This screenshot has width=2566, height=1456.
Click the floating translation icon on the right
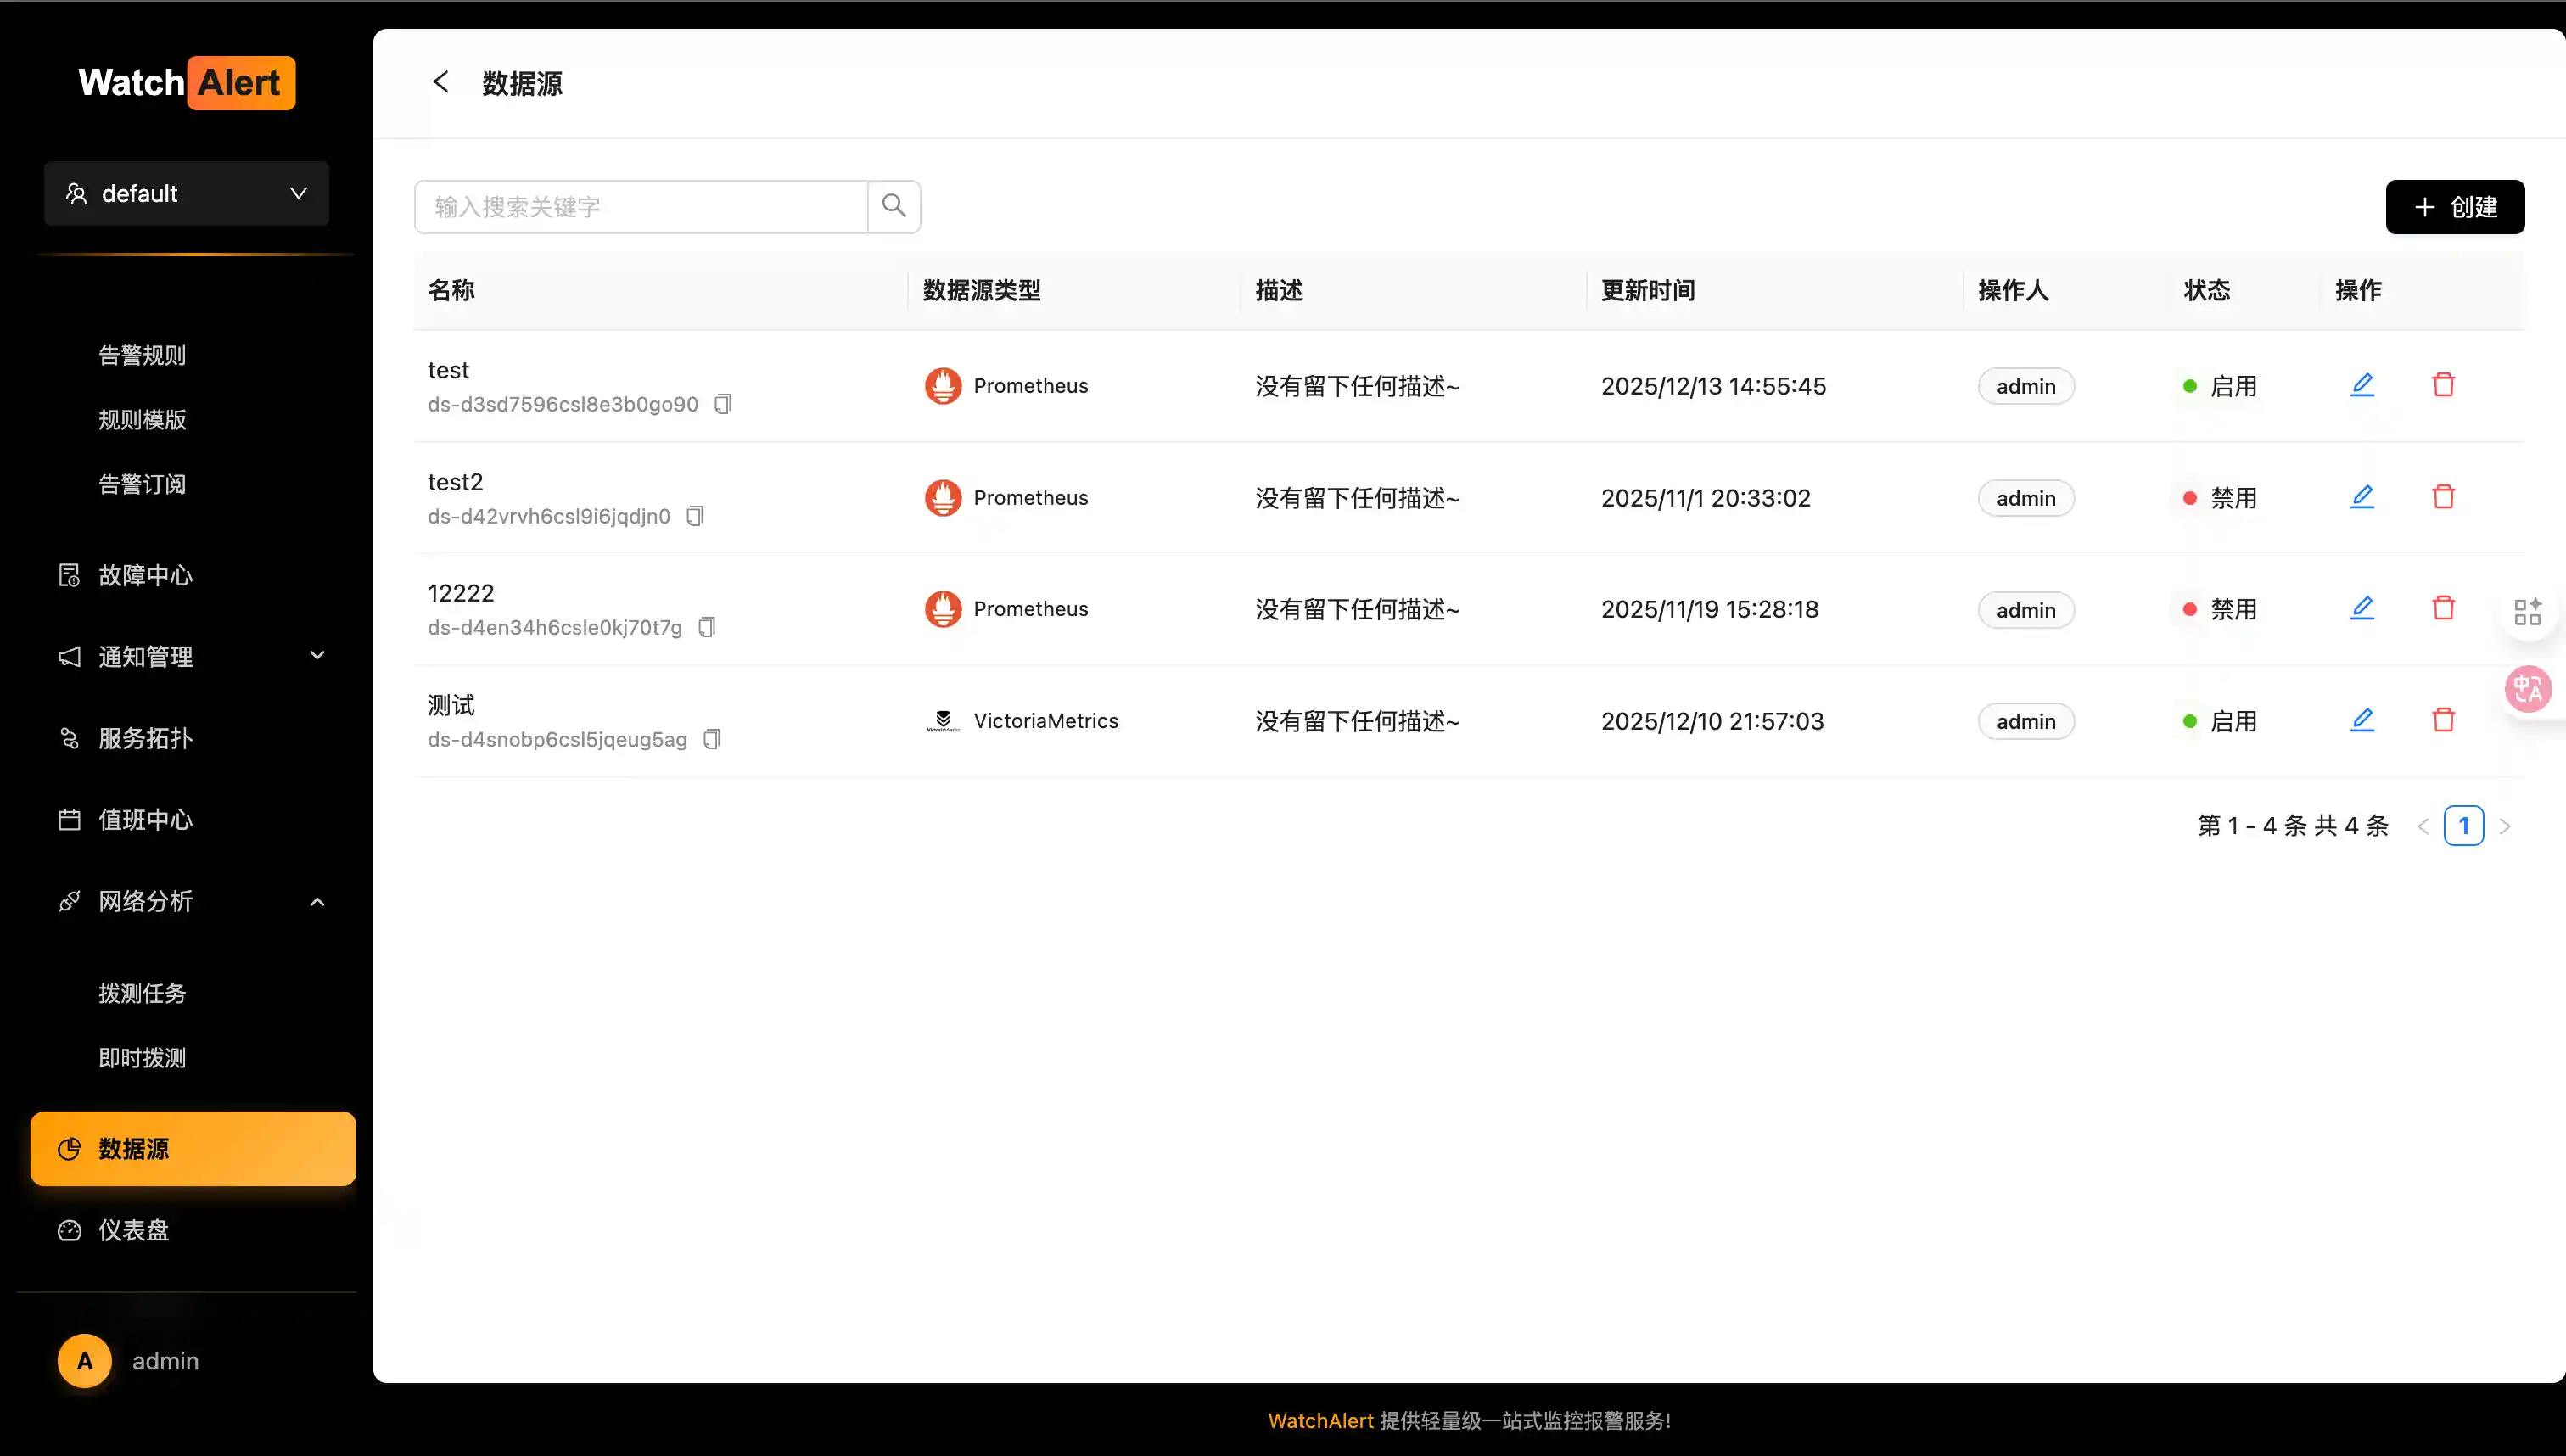tap(2528, 688)
